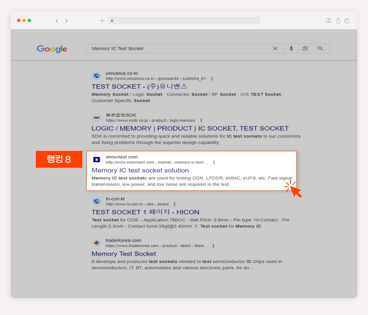Click the tradekorea.com breadcrumb URL
This screenshot has height=315, width=368.
(156, 246)
